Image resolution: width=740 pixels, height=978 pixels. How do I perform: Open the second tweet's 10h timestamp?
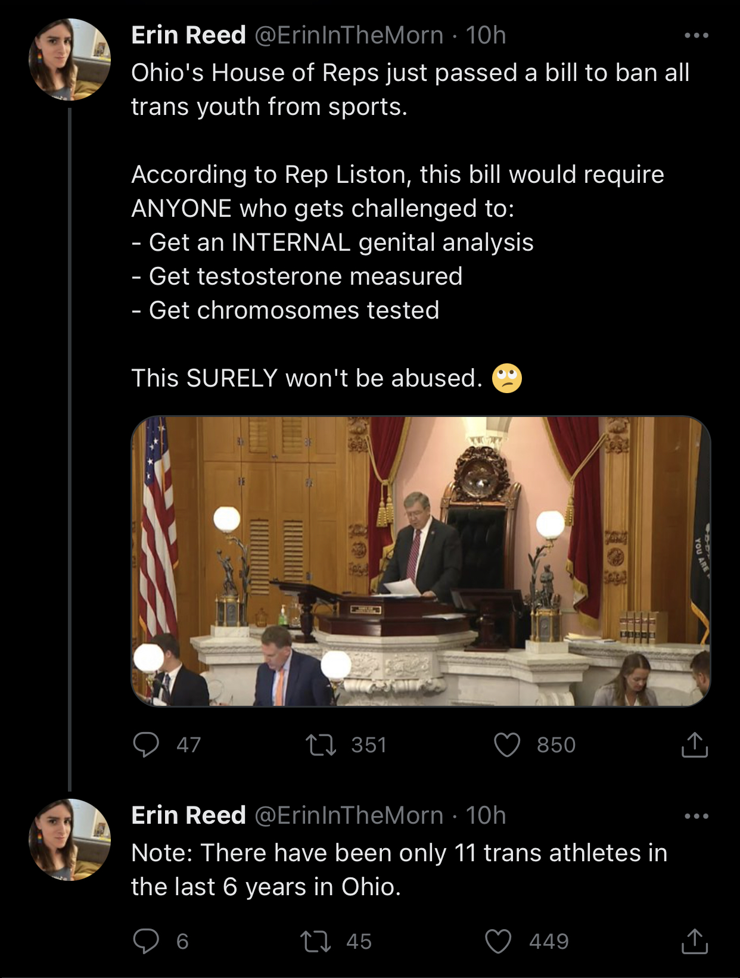tap(486, 815)
